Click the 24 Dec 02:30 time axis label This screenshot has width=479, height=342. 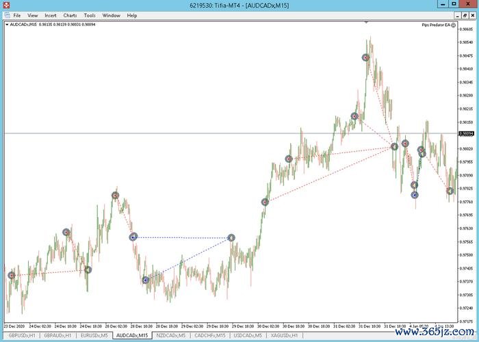click(x=40, y=326)
